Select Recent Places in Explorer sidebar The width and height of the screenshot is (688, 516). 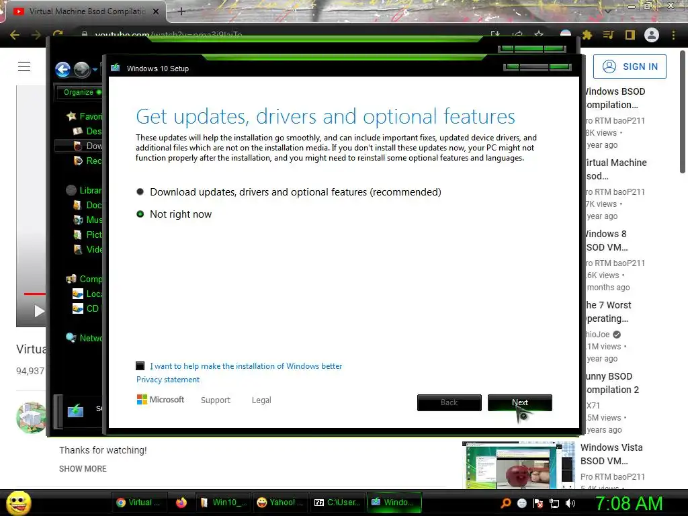[x=87, y=161]
